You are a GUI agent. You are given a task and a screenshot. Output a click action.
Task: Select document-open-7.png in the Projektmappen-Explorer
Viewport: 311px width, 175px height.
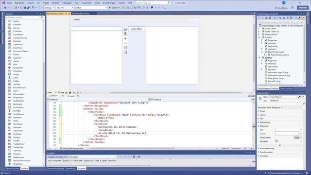click(x=277, y=72)
